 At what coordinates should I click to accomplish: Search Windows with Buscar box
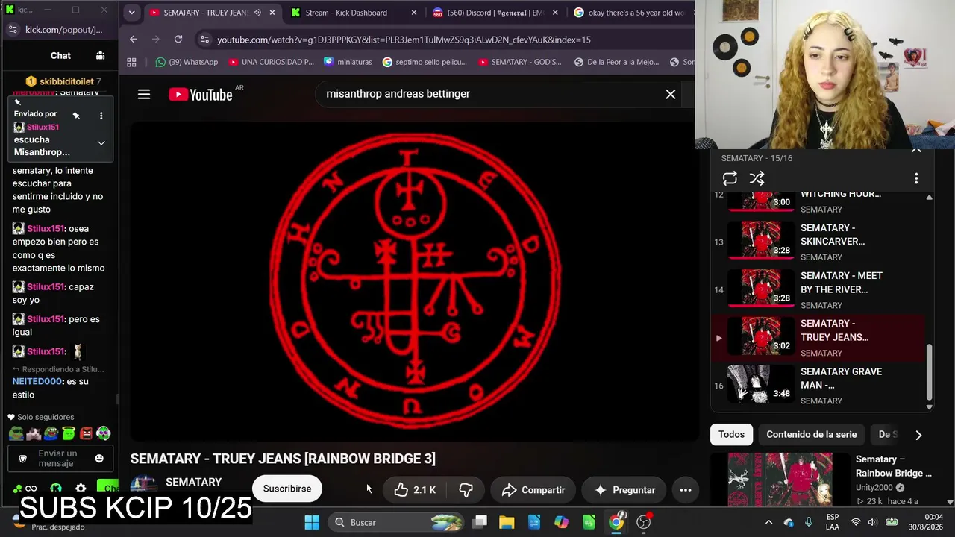(398, 522)
